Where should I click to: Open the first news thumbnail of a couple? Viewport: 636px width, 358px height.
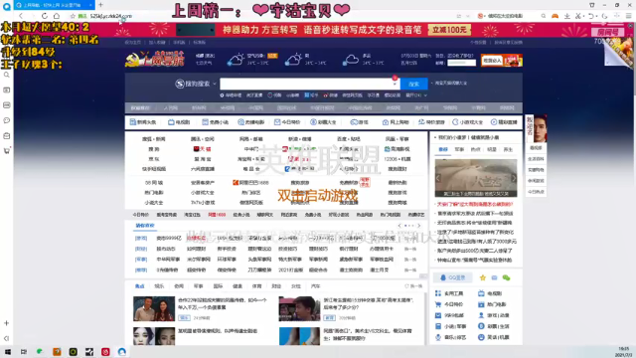pos(154,309)
